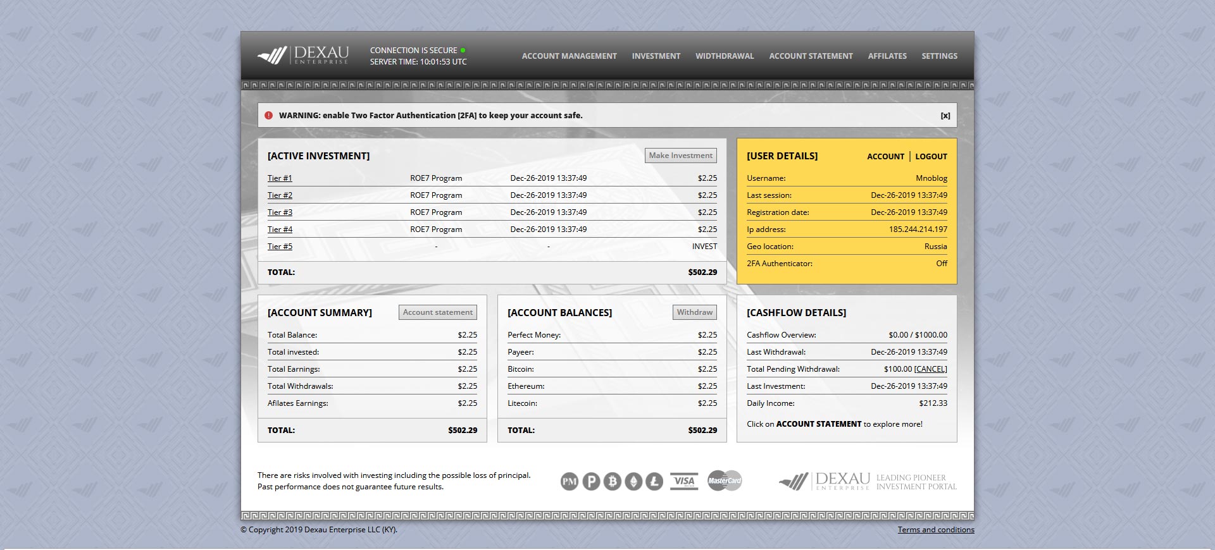Click the Total Withdrawals label
This screenshot has height=550, width=1215.
click(x=300, y=386)
